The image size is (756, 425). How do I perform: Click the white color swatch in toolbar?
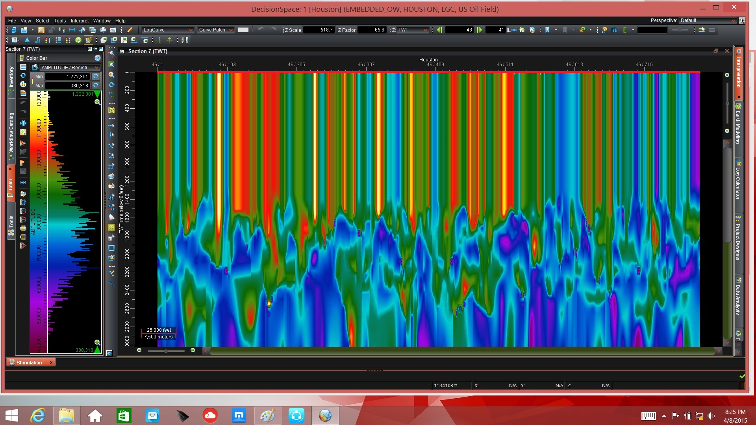tap(243, 30)
